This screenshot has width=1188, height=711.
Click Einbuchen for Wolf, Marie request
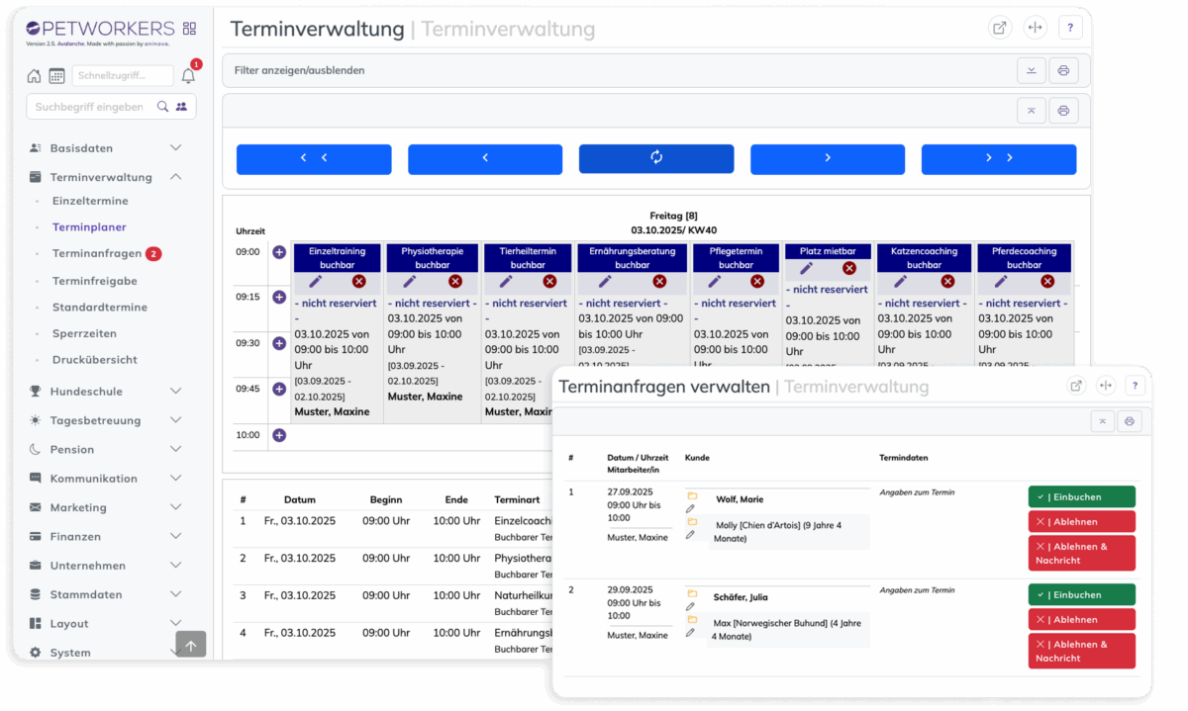coord(1081,497)
